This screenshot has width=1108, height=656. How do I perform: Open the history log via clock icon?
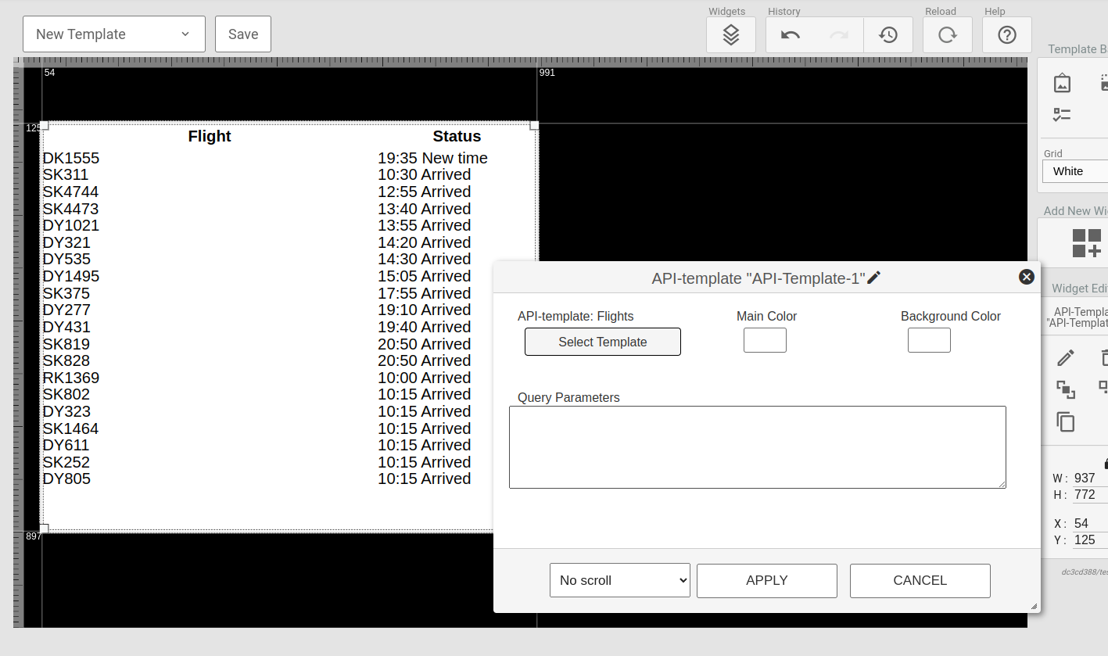click(888, 34)
